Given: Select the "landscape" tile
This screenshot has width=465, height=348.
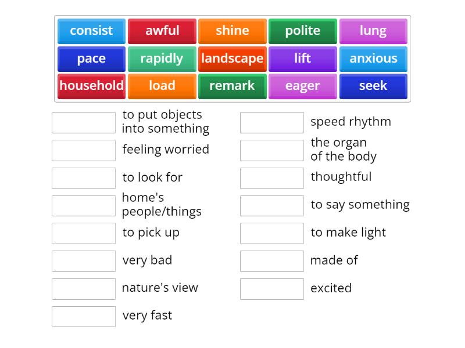Looking at the screenshot, I should click(233, 59).
